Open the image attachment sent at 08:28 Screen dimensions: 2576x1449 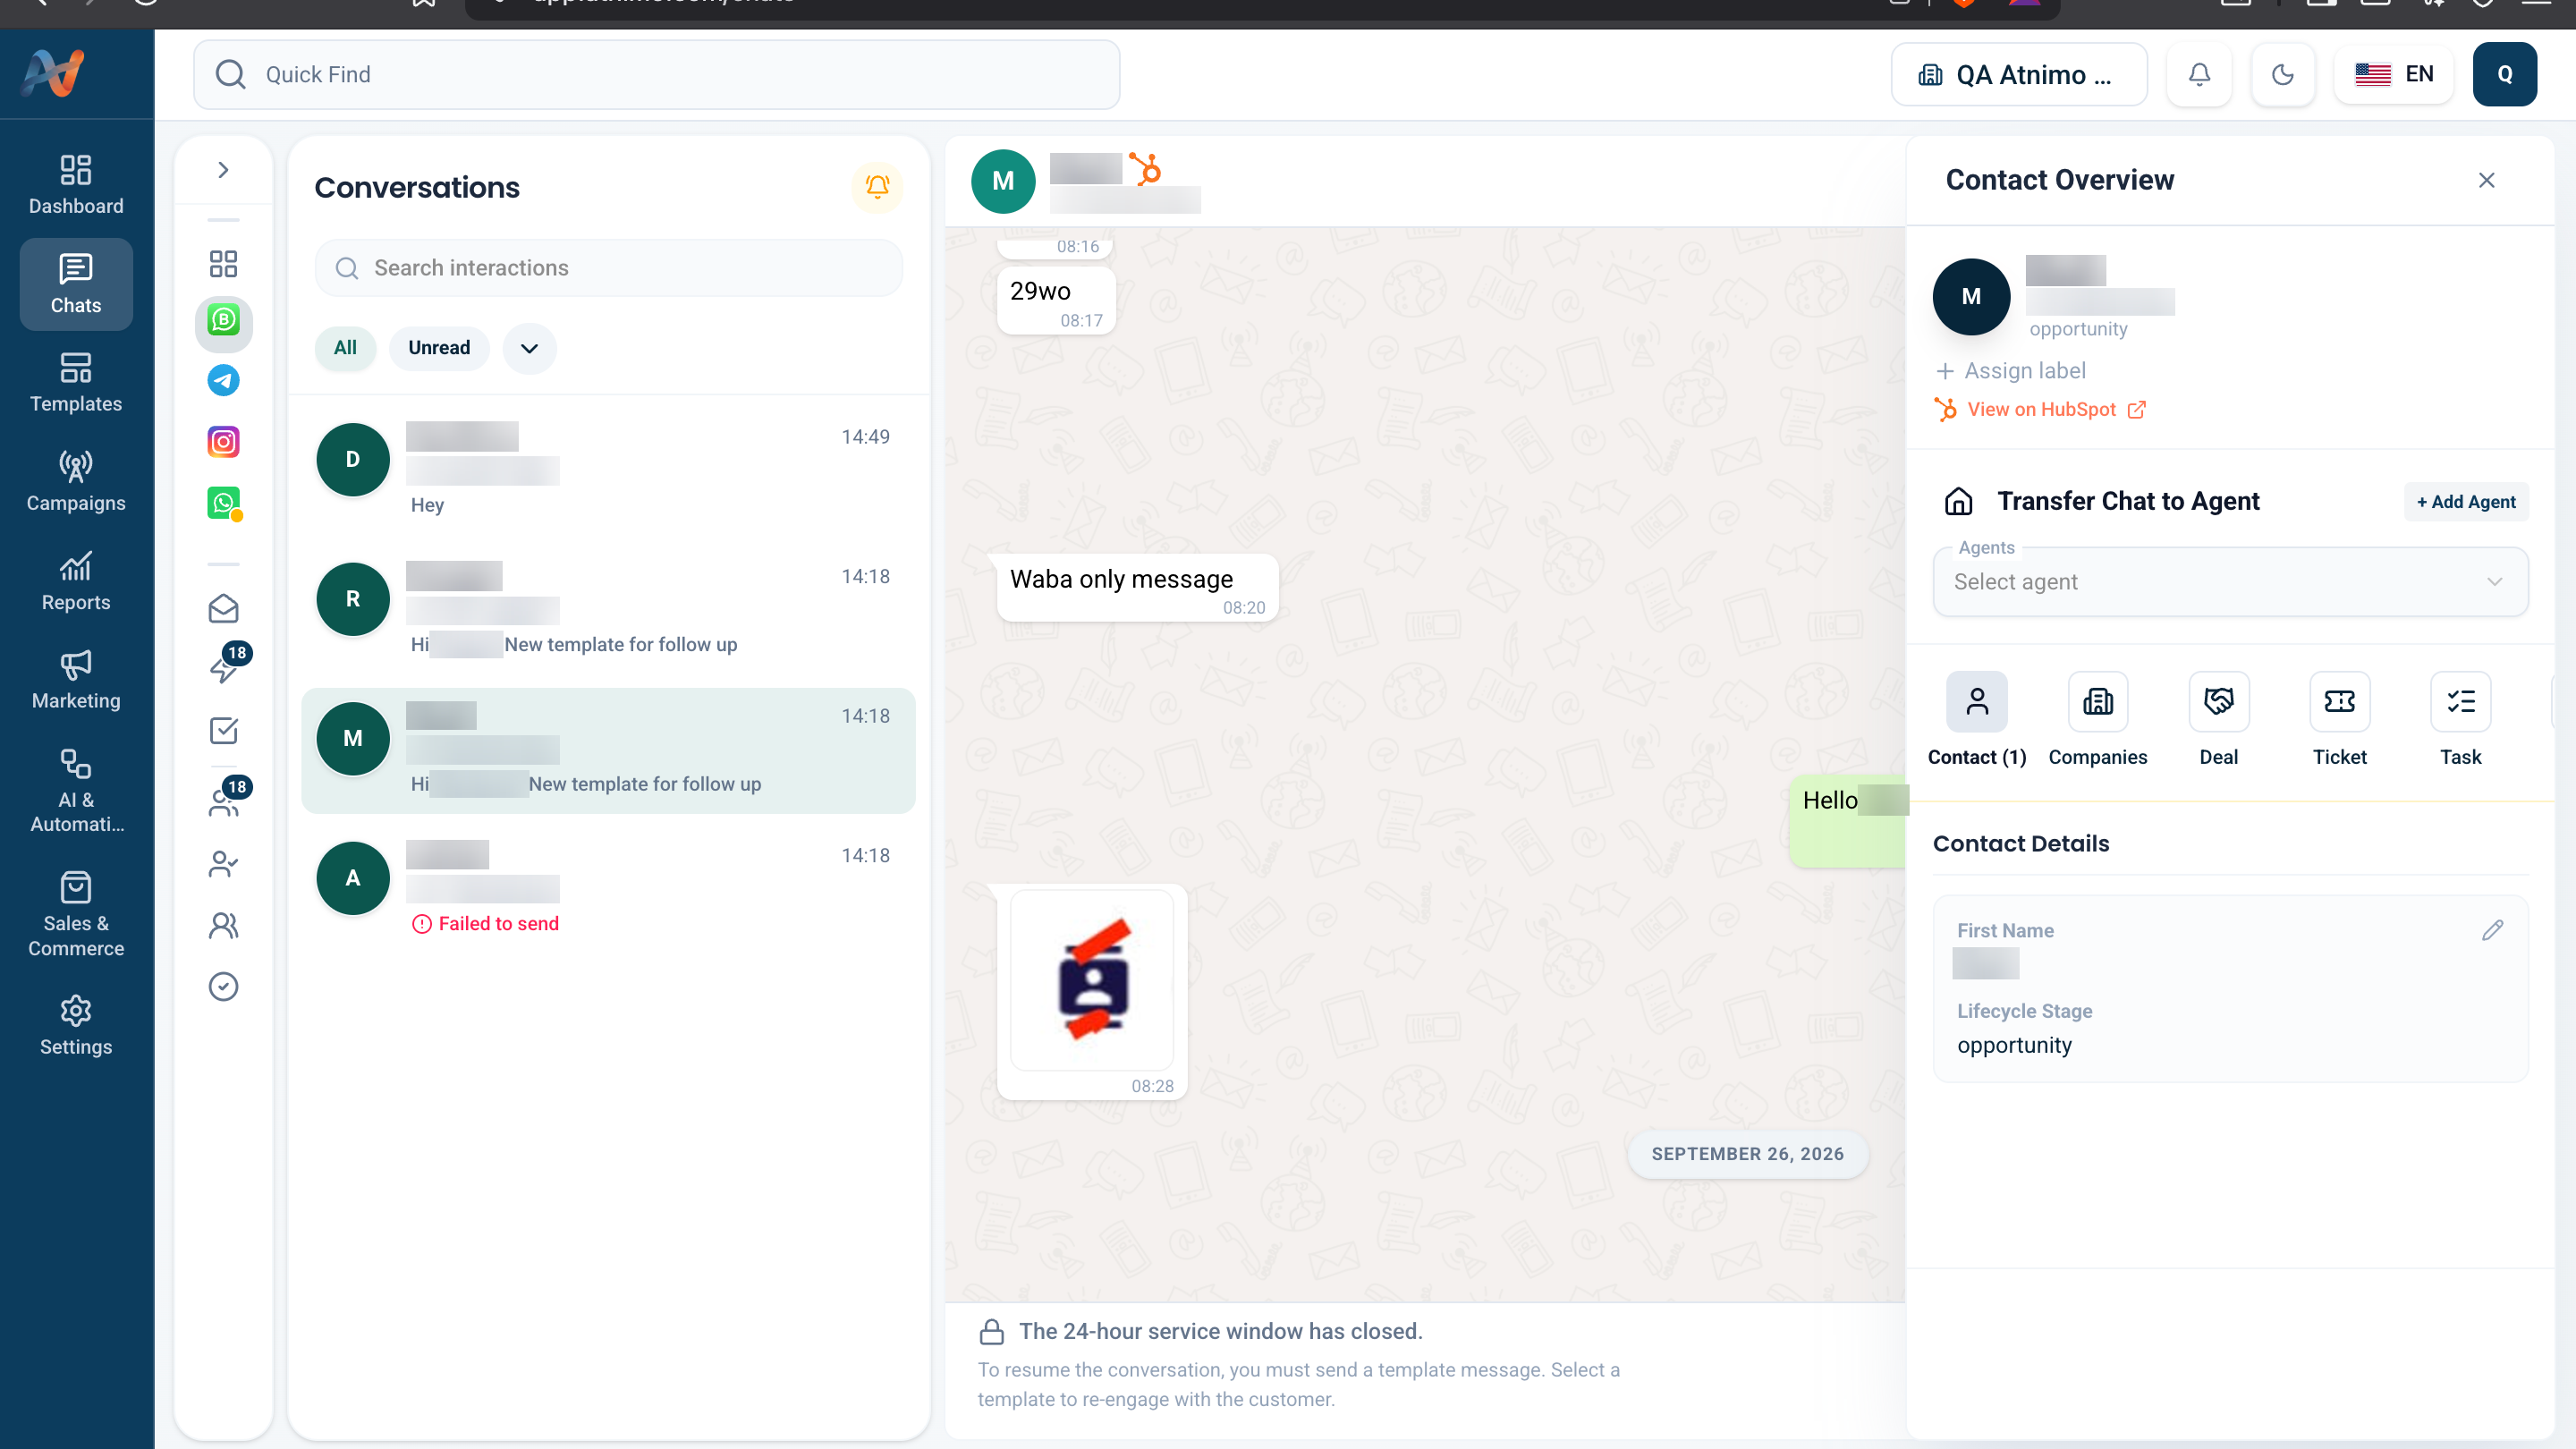(1091, 980)
